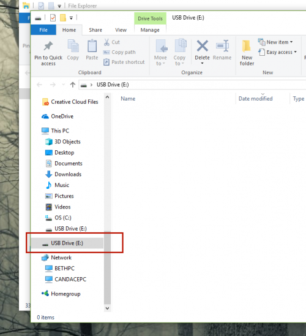
Task: Open the Delete dropdown arrow
Action: pyautogui.click(x=202, y=63)
